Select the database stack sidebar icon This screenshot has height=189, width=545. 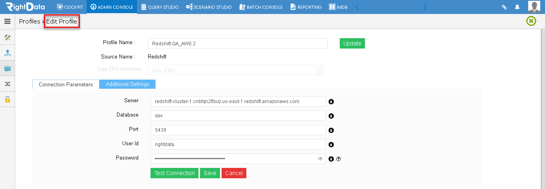pyautogui.click(x=7, y=68)
